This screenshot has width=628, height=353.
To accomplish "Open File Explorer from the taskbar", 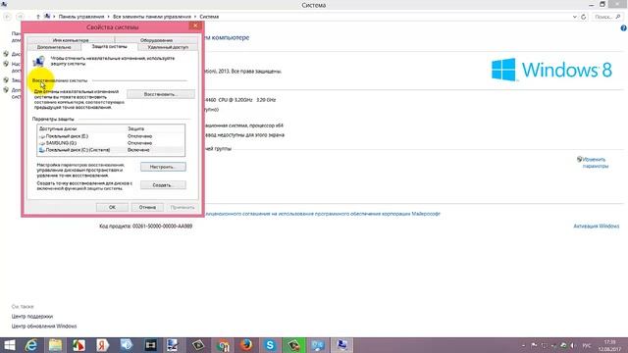I will point(55,345).
